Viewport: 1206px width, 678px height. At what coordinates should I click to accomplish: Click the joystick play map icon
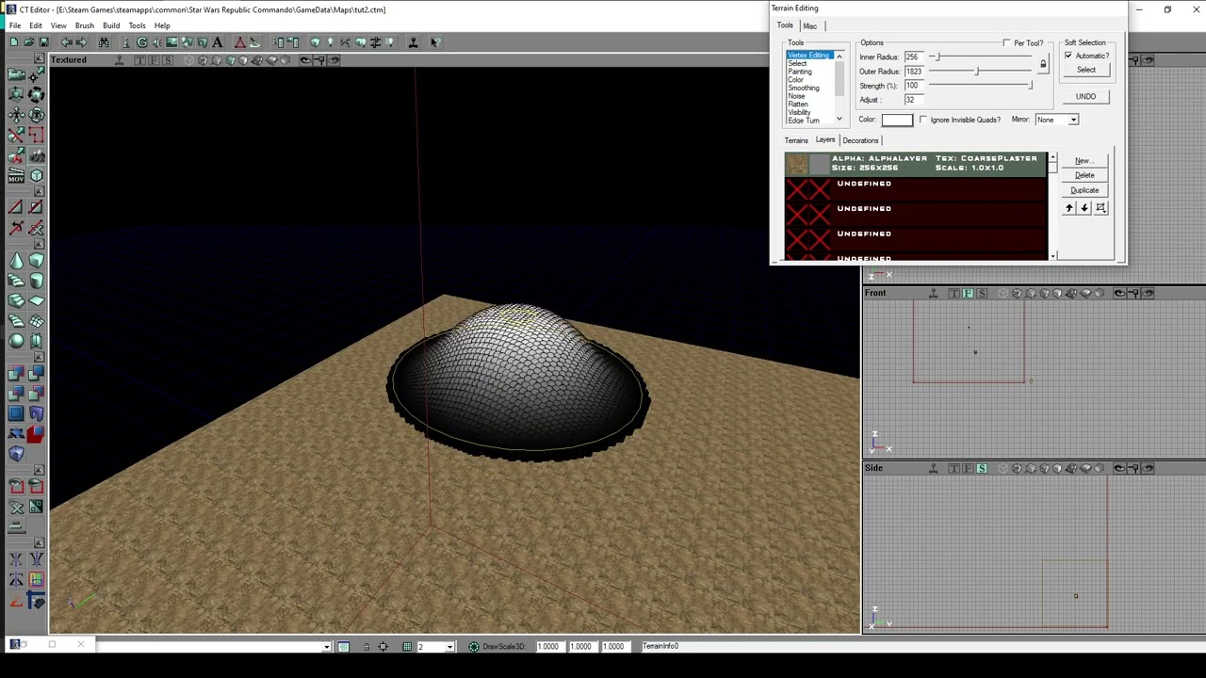coord(413,42)
